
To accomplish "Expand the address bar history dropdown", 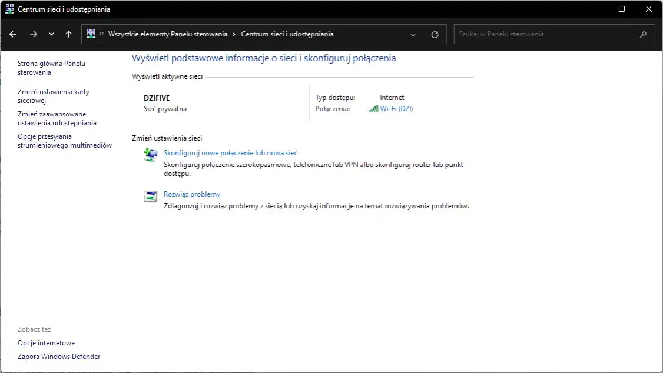I will tap(413, 34).
